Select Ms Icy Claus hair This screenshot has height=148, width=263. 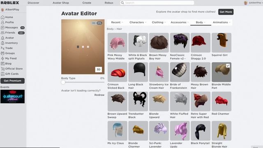coord(118,131)
